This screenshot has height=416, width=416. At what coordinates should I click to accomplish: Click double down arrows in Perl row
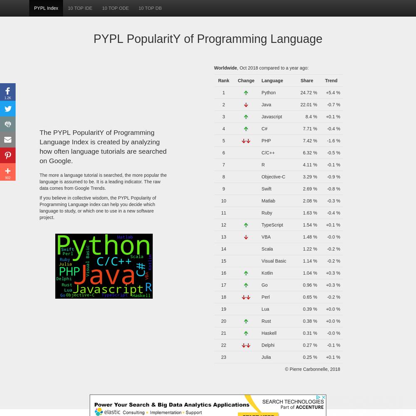[246, 297]
